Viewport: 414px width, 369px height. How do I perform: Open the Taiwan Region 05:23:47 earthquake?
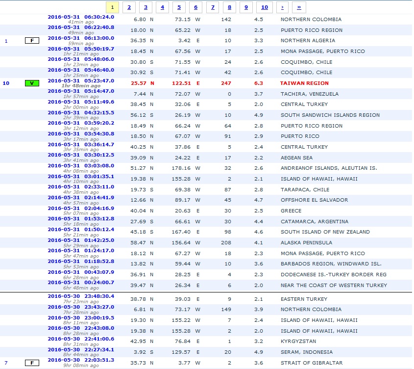click(x=80, y=80)
